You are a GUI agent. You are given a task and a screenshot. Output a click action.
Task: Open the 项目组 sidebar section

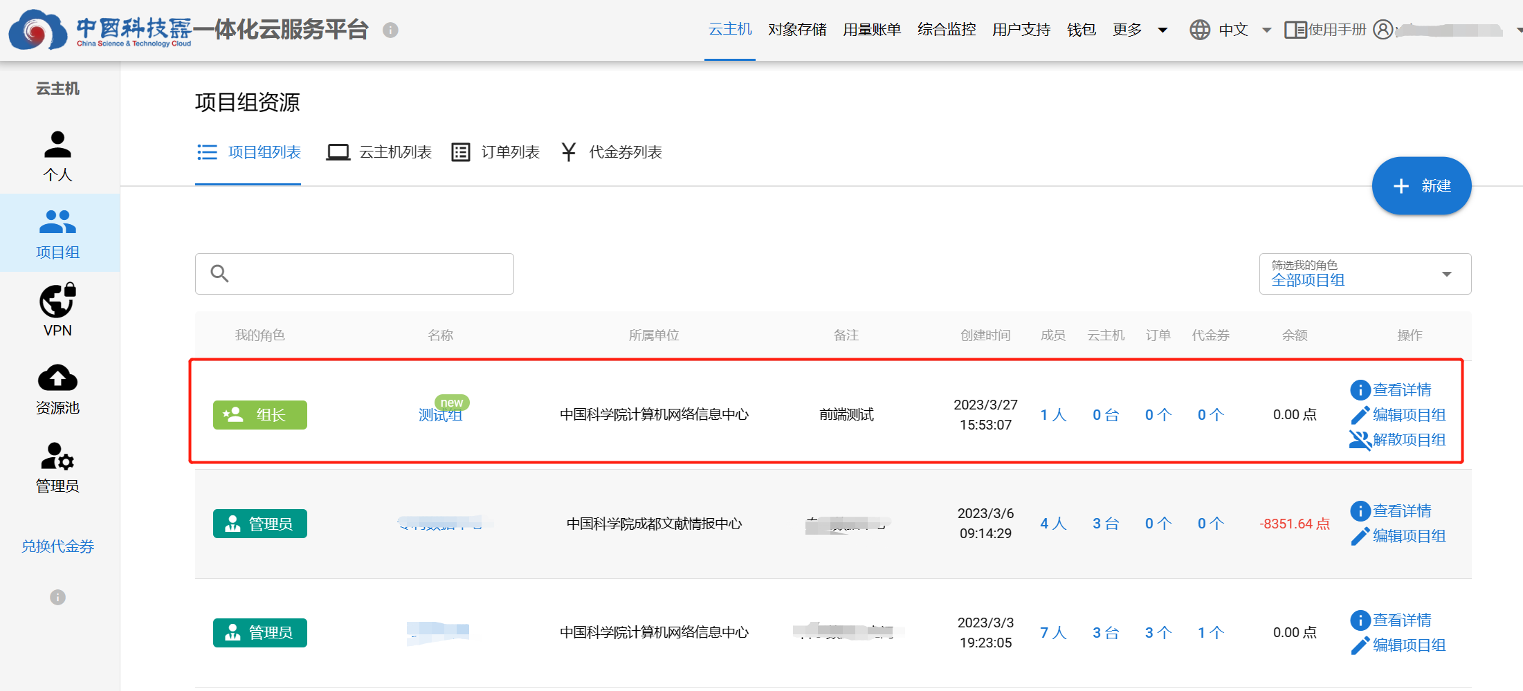pyautogui.click(x=57, y=233)
